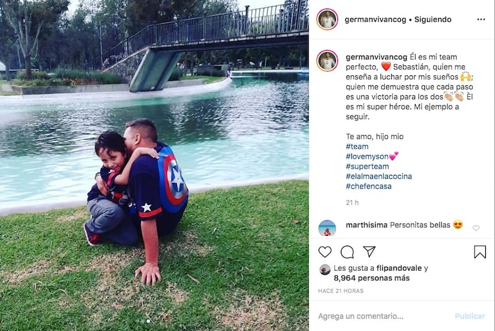Show list of 8,964 personas más
The width and height of the screenshot is (495, 331).
372,278
